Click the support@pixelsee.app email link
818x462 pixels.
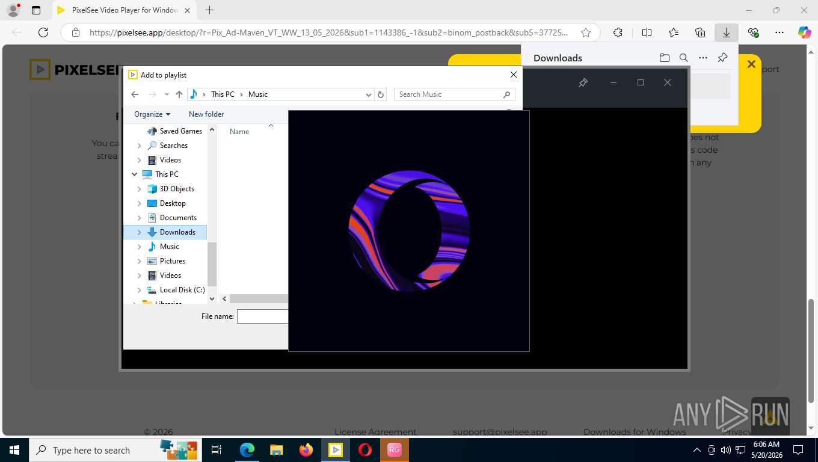click(x=500, y=432)
